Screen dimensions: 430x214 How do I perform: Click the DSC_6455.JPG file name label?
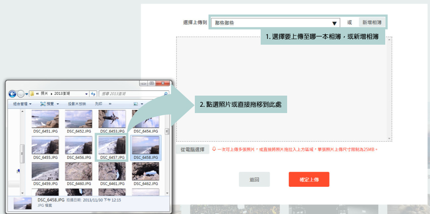tap(46, 158)
